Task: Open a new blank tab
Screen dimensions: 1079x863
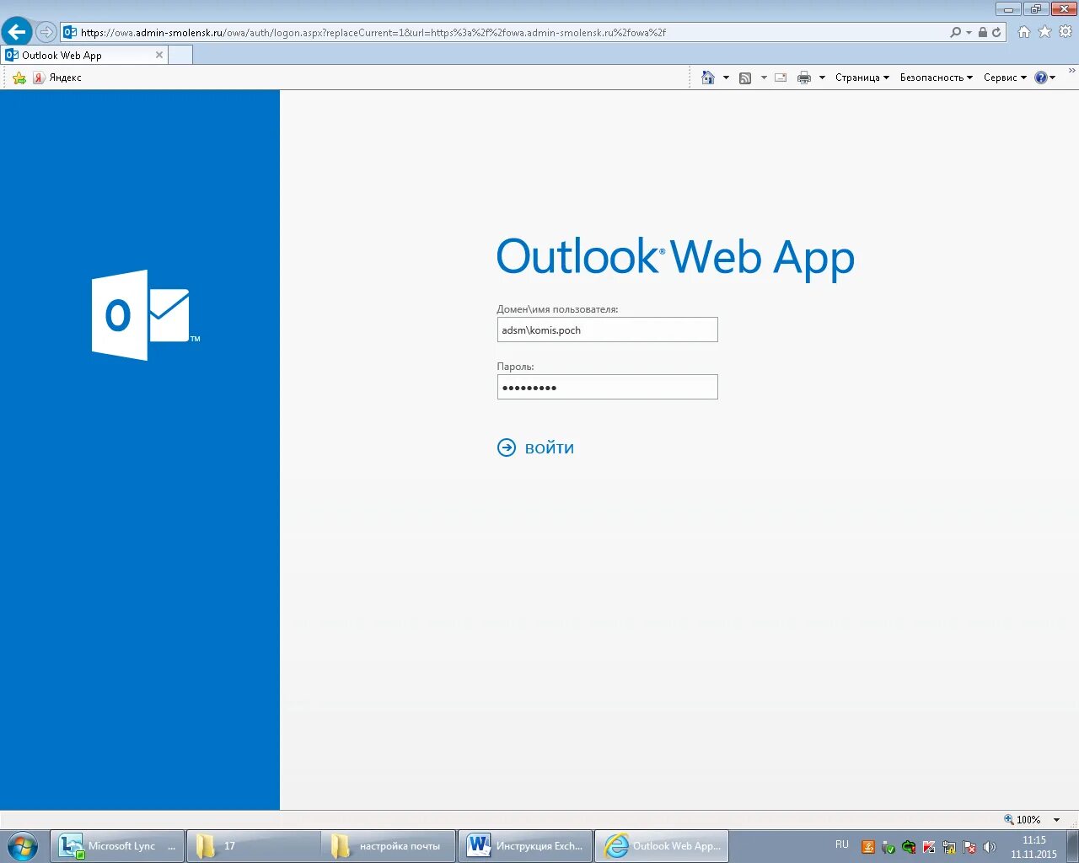Action: tap(180, 55)
